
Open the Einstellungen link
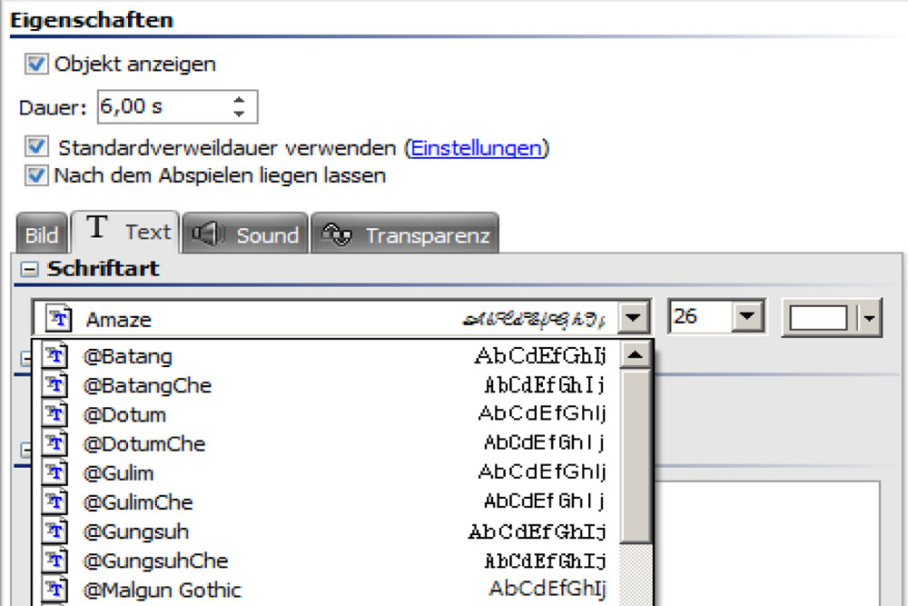tap(477, 147)
